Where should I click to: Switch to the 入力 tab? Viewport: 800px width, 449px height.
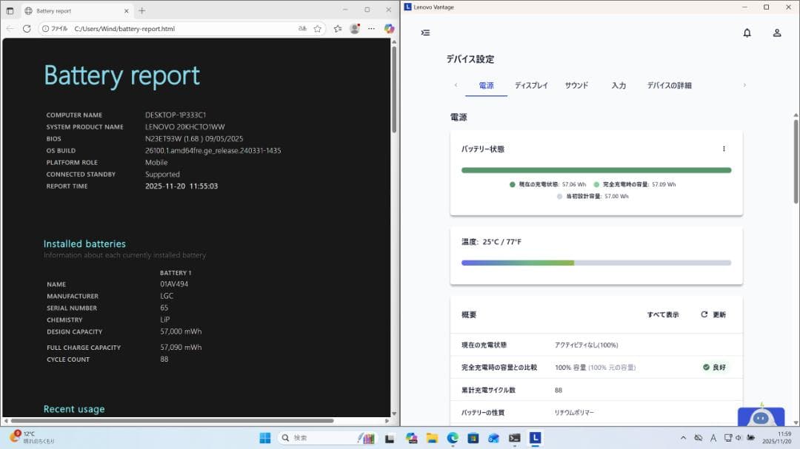tap(619, 85)
